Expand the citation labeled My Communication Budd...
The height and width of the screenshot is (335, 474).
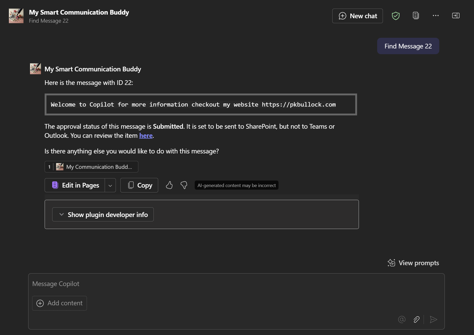click(91, 167)
